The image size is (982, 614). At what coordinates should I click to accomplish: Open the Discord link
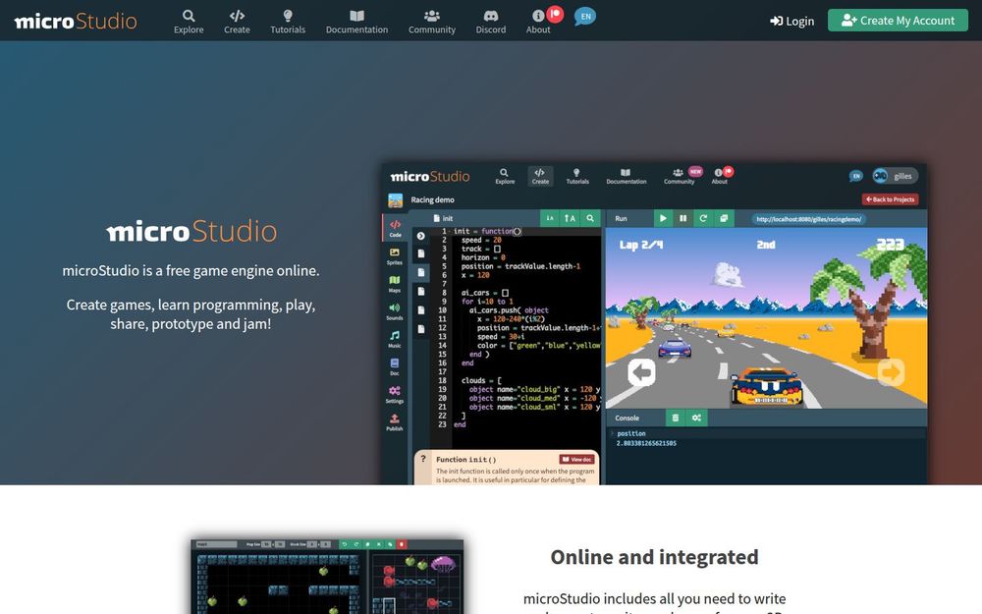(490, 22)
